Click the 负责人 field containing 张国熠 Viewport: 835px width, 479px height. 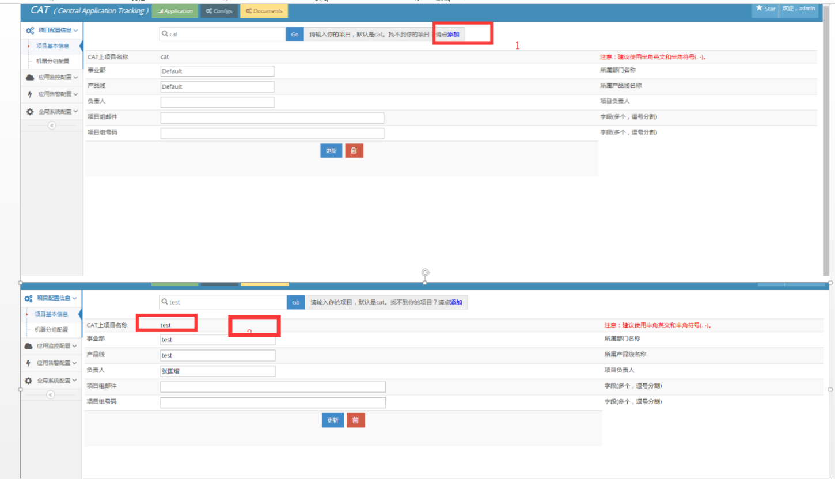click(218, 371)
